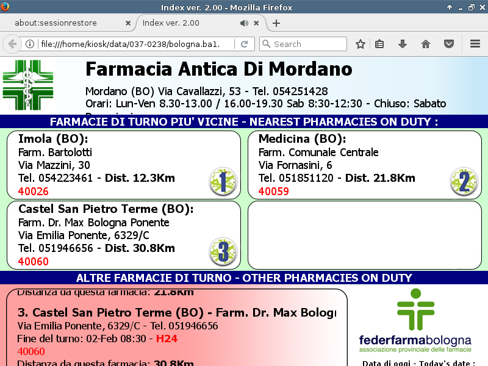Show site information for this page
The height and width of the screenshot is (366, 488).
tap(29, 44)
